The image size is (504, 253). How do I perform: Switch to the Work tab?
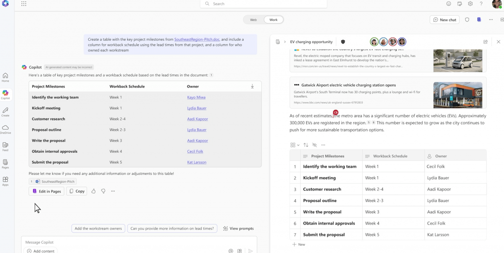273,20
